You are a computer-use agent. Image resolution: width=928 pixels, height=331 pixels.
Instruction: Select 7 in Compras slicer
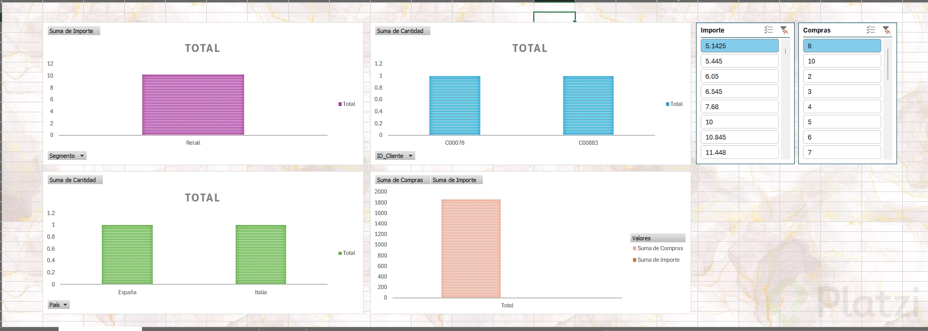click(x=842, y=152)
